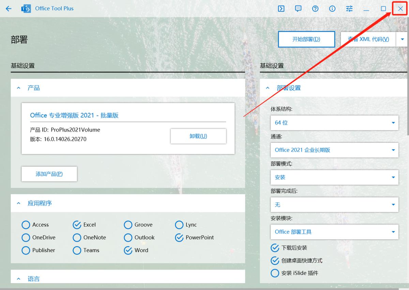Open the feedback chat icon
409x290 pixels.
click(x=298, y=9)
